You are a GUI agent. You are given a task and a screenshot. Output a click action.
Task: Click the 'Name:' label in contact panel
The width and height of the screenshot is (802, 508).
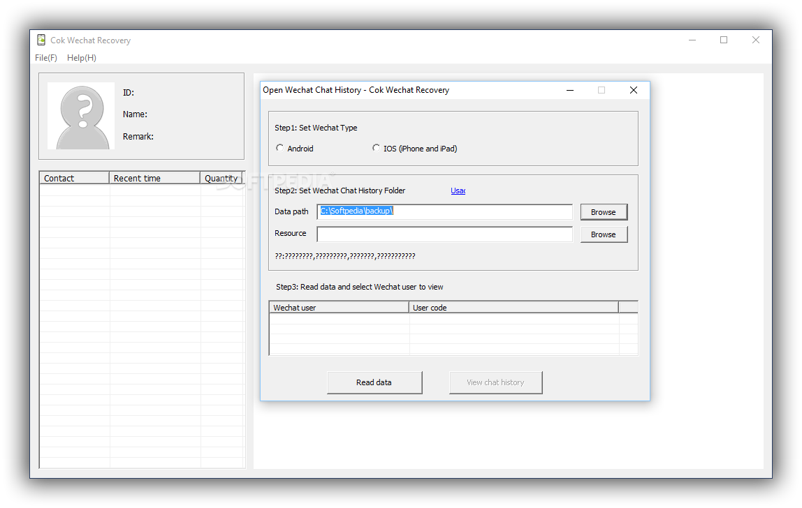pos(135,114)
